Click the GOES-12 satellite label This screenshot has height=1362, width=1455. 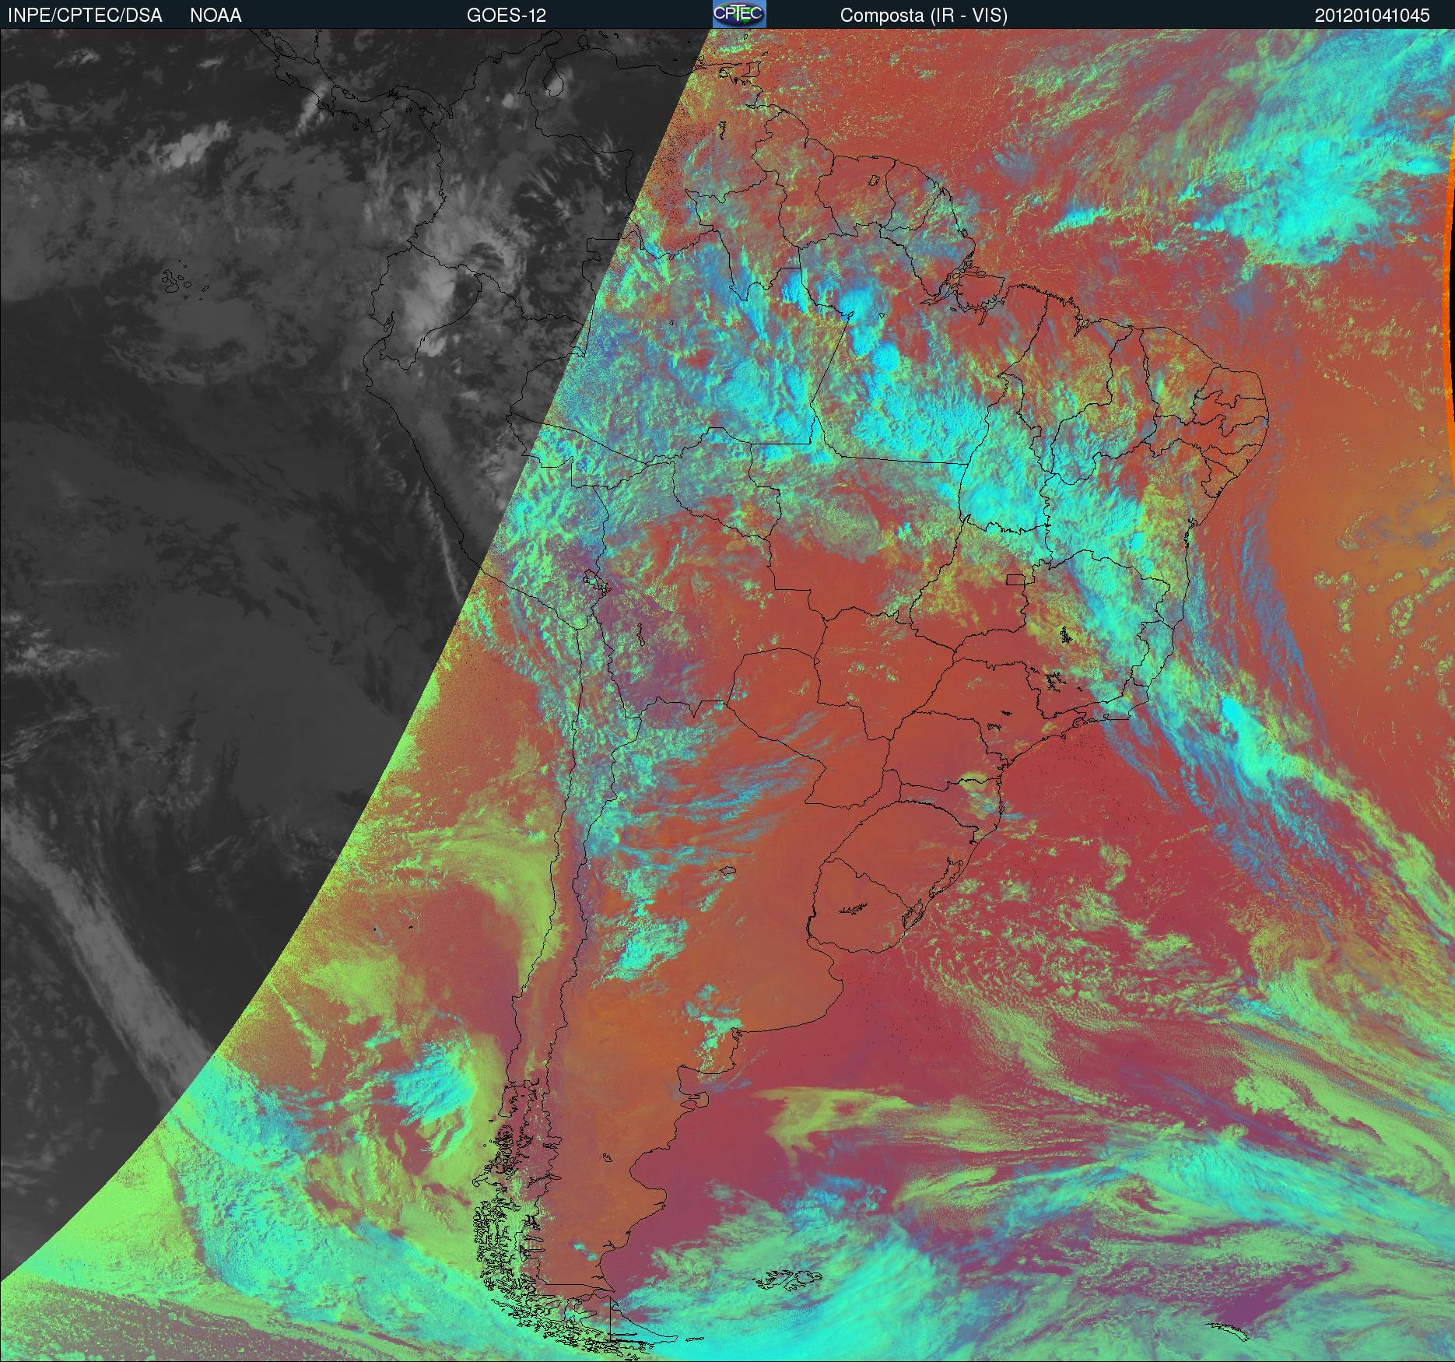(x=507, y=16)
